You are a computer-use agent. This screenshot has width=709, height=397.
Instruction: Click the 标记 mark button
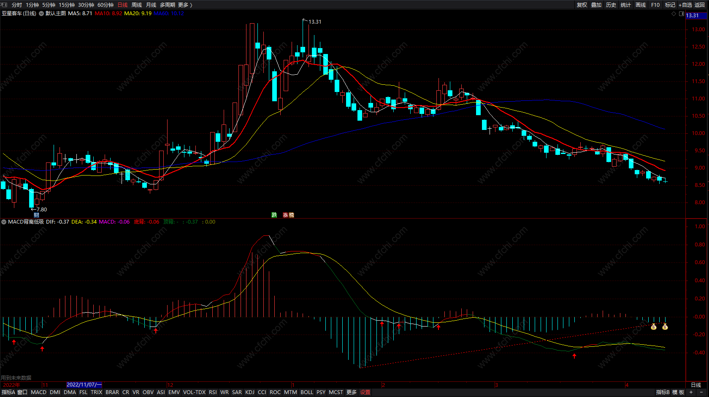click(x=670, y=5)
